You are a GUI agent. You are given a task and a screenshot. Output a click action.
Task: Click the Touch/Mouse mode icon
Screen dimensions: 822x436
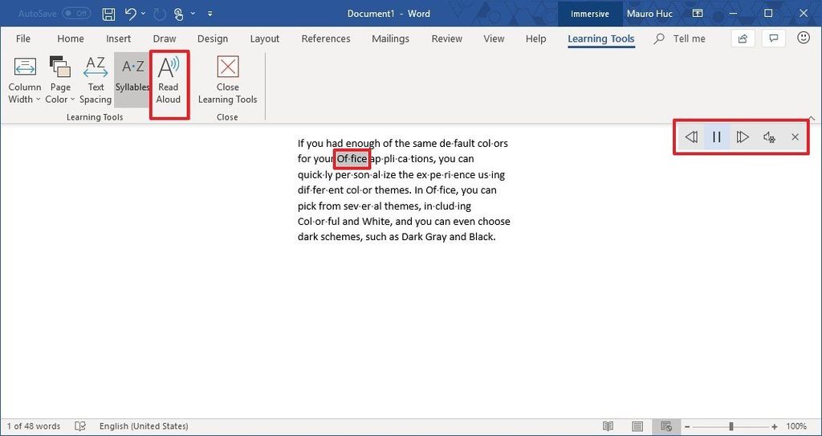point(178,14)
